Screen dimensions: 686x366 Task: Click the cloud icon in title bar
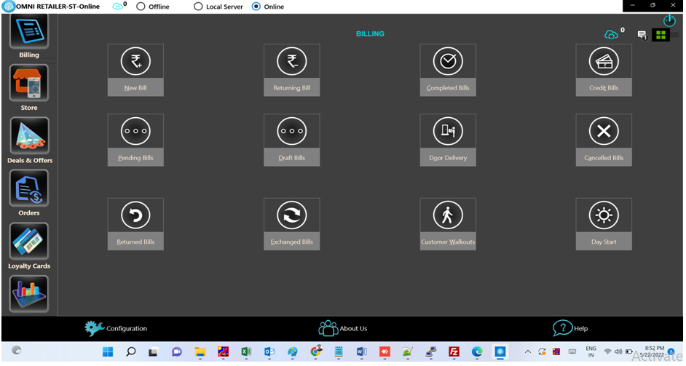118,7
